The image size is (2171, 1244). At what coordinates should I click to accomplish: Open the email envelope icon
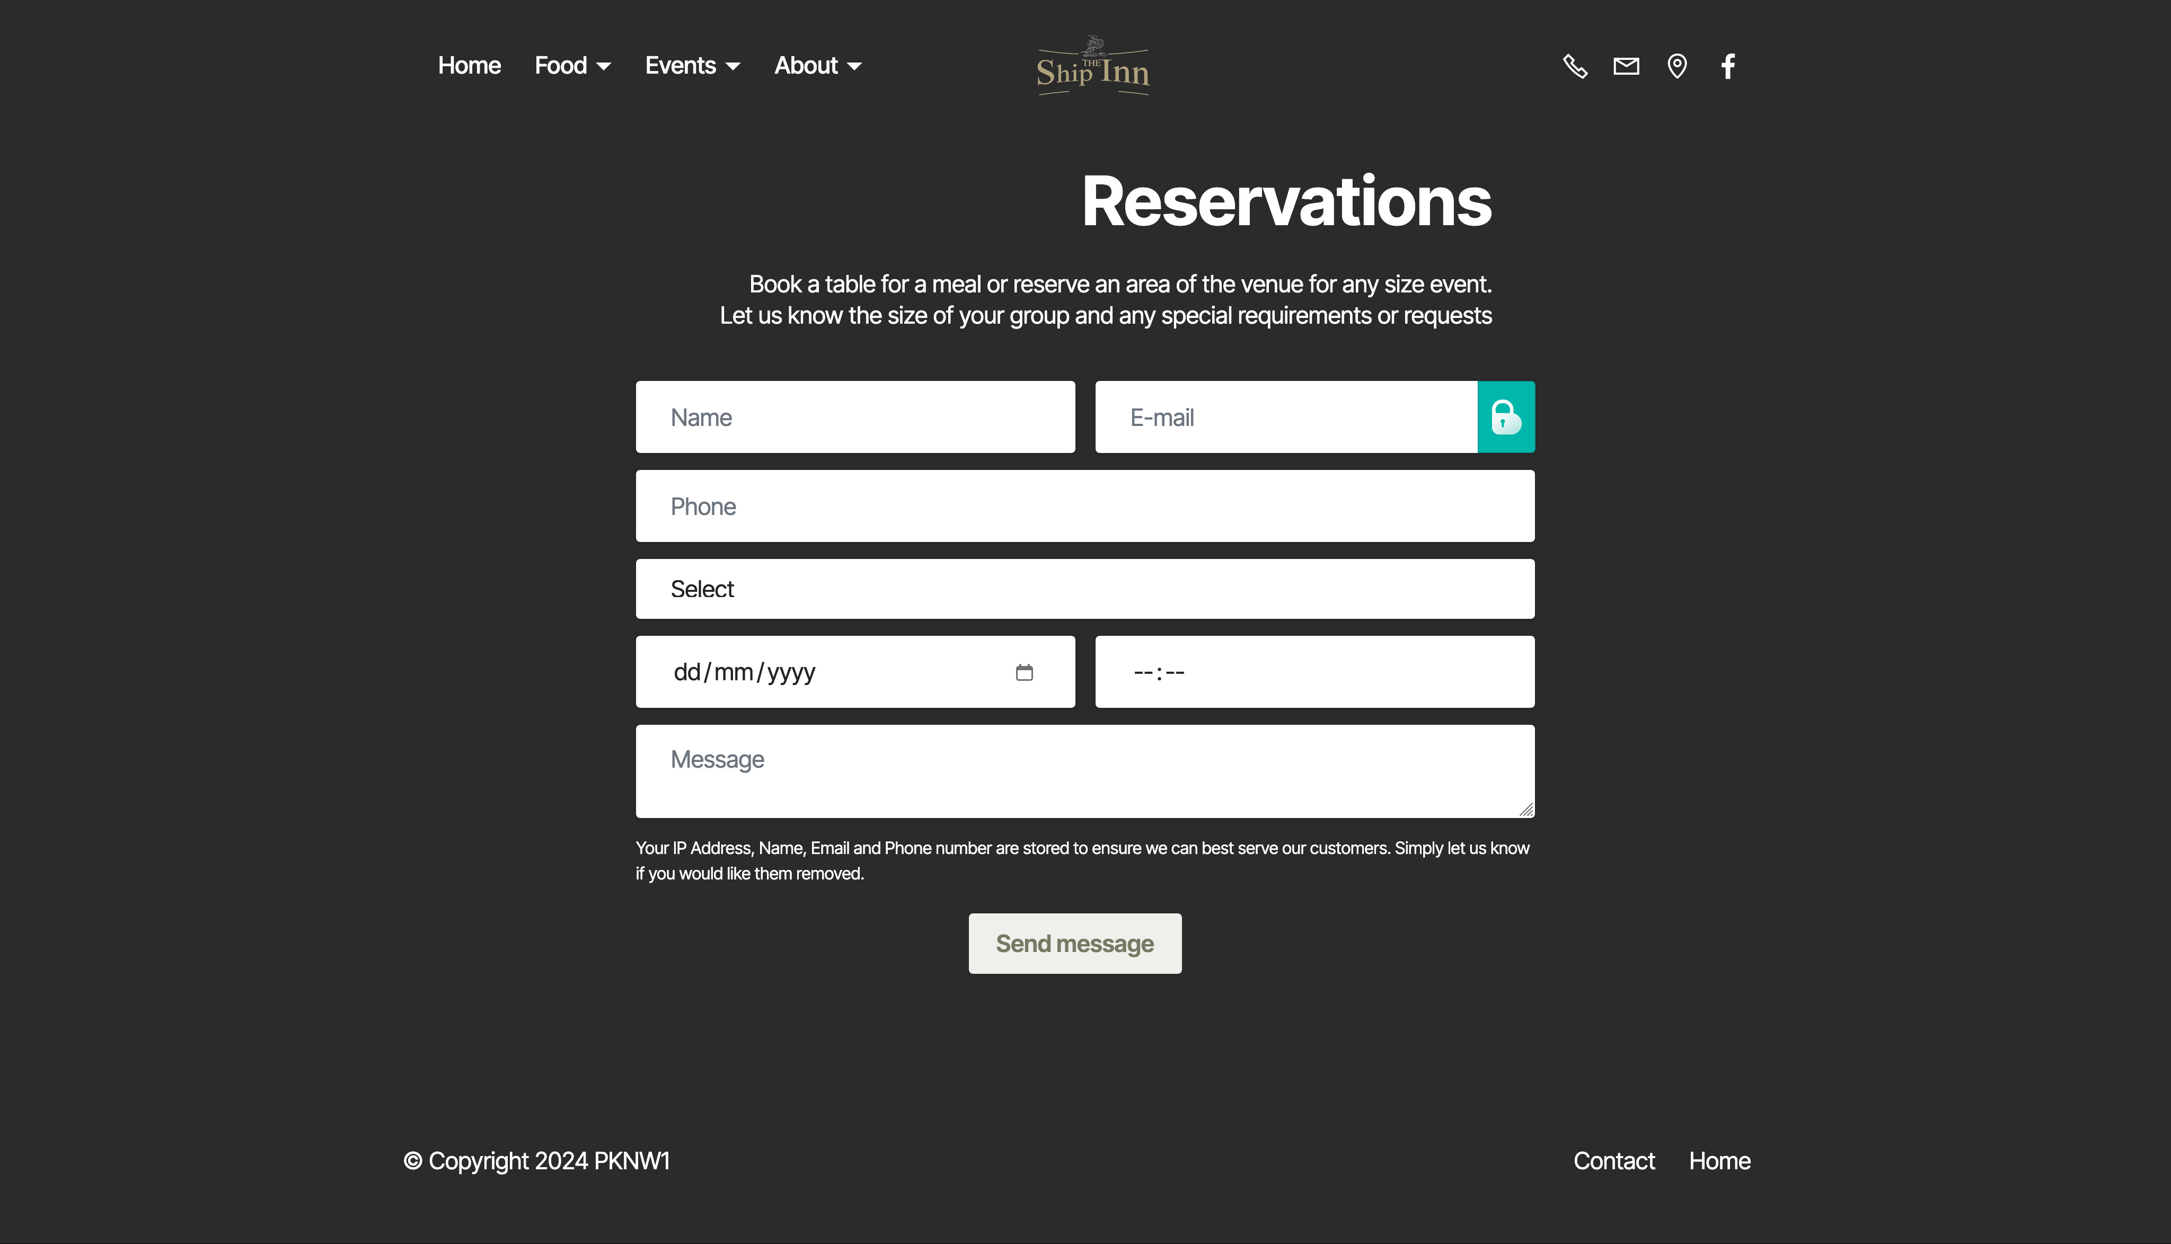(x=1626, y=66)
